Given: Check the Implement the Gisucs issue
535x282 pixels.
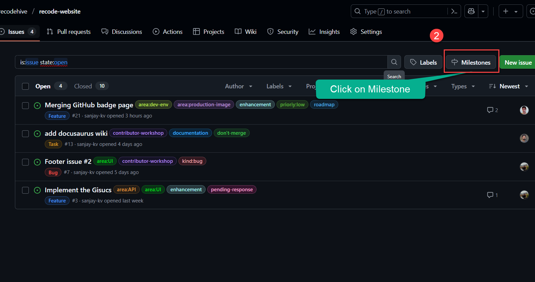Looking at the screenshot, I should click(x=25, y=190).
